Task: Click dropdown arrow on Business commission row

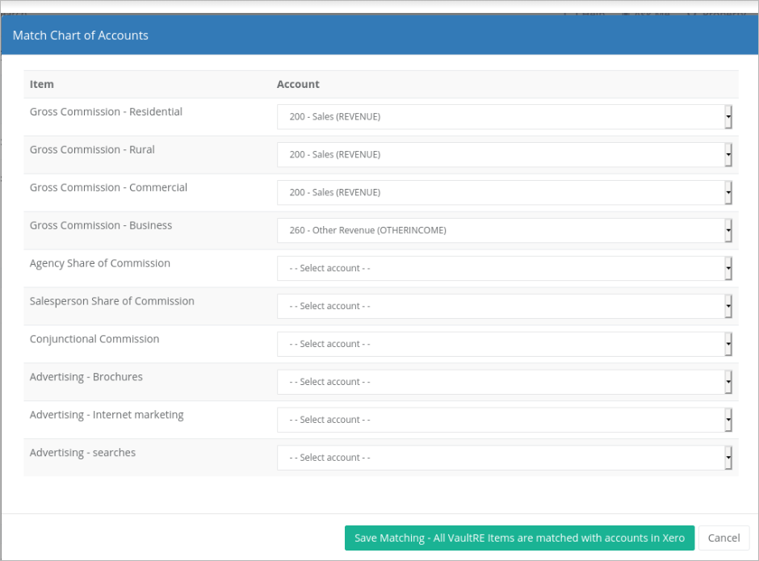Action: tap(728, 230)
